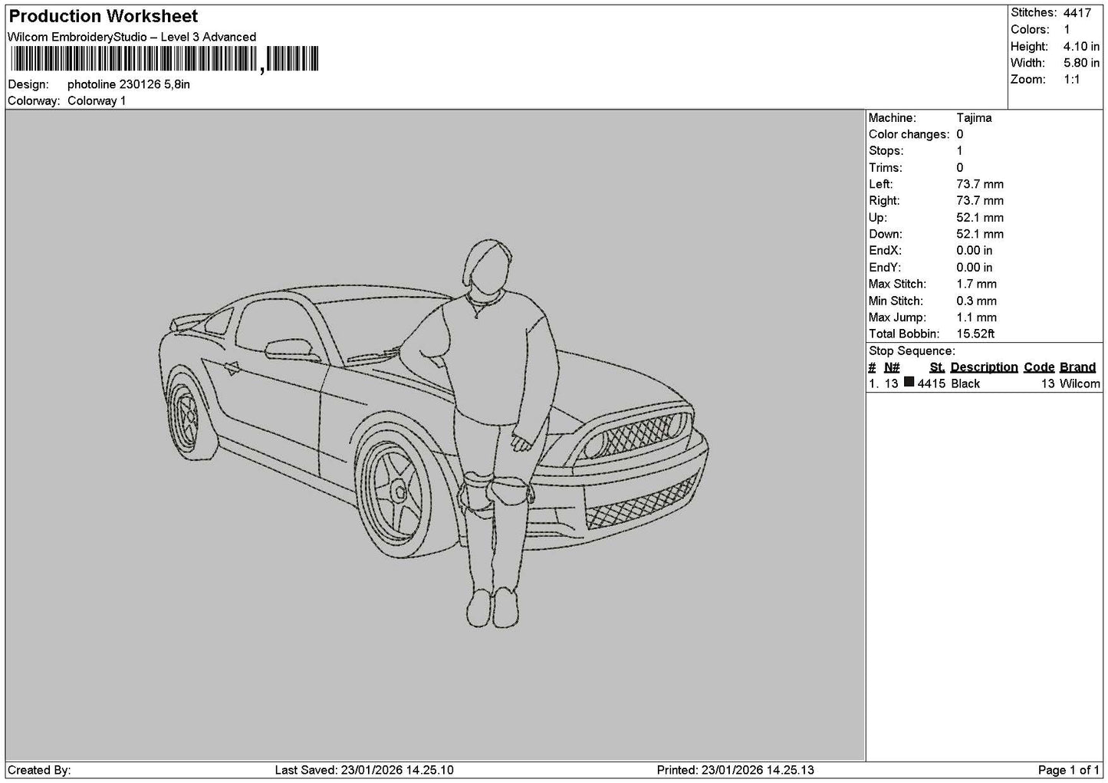Click the design name 'photoline 230126 5,8in'
This screenshot has height=783, width=1108.
tap(129, 84)
